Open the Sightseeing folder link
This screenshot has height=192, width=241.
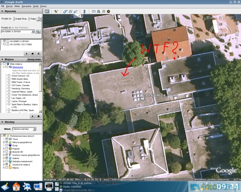tap(18, 67)
